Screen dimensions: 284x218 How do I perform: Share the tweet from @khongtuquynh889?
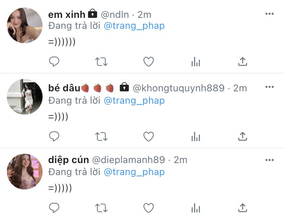click(x=242, y=136)
